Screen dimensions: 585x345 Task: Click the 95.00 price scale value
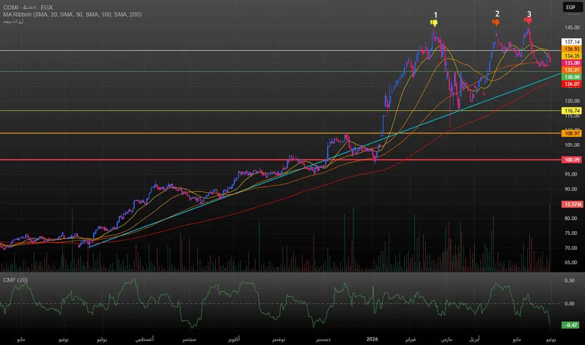point(572,174)
